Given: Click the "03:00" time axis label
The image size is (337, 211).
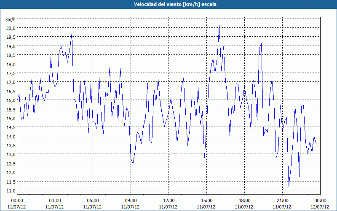Looking at the screenshot, I should (x=55, y=201).
